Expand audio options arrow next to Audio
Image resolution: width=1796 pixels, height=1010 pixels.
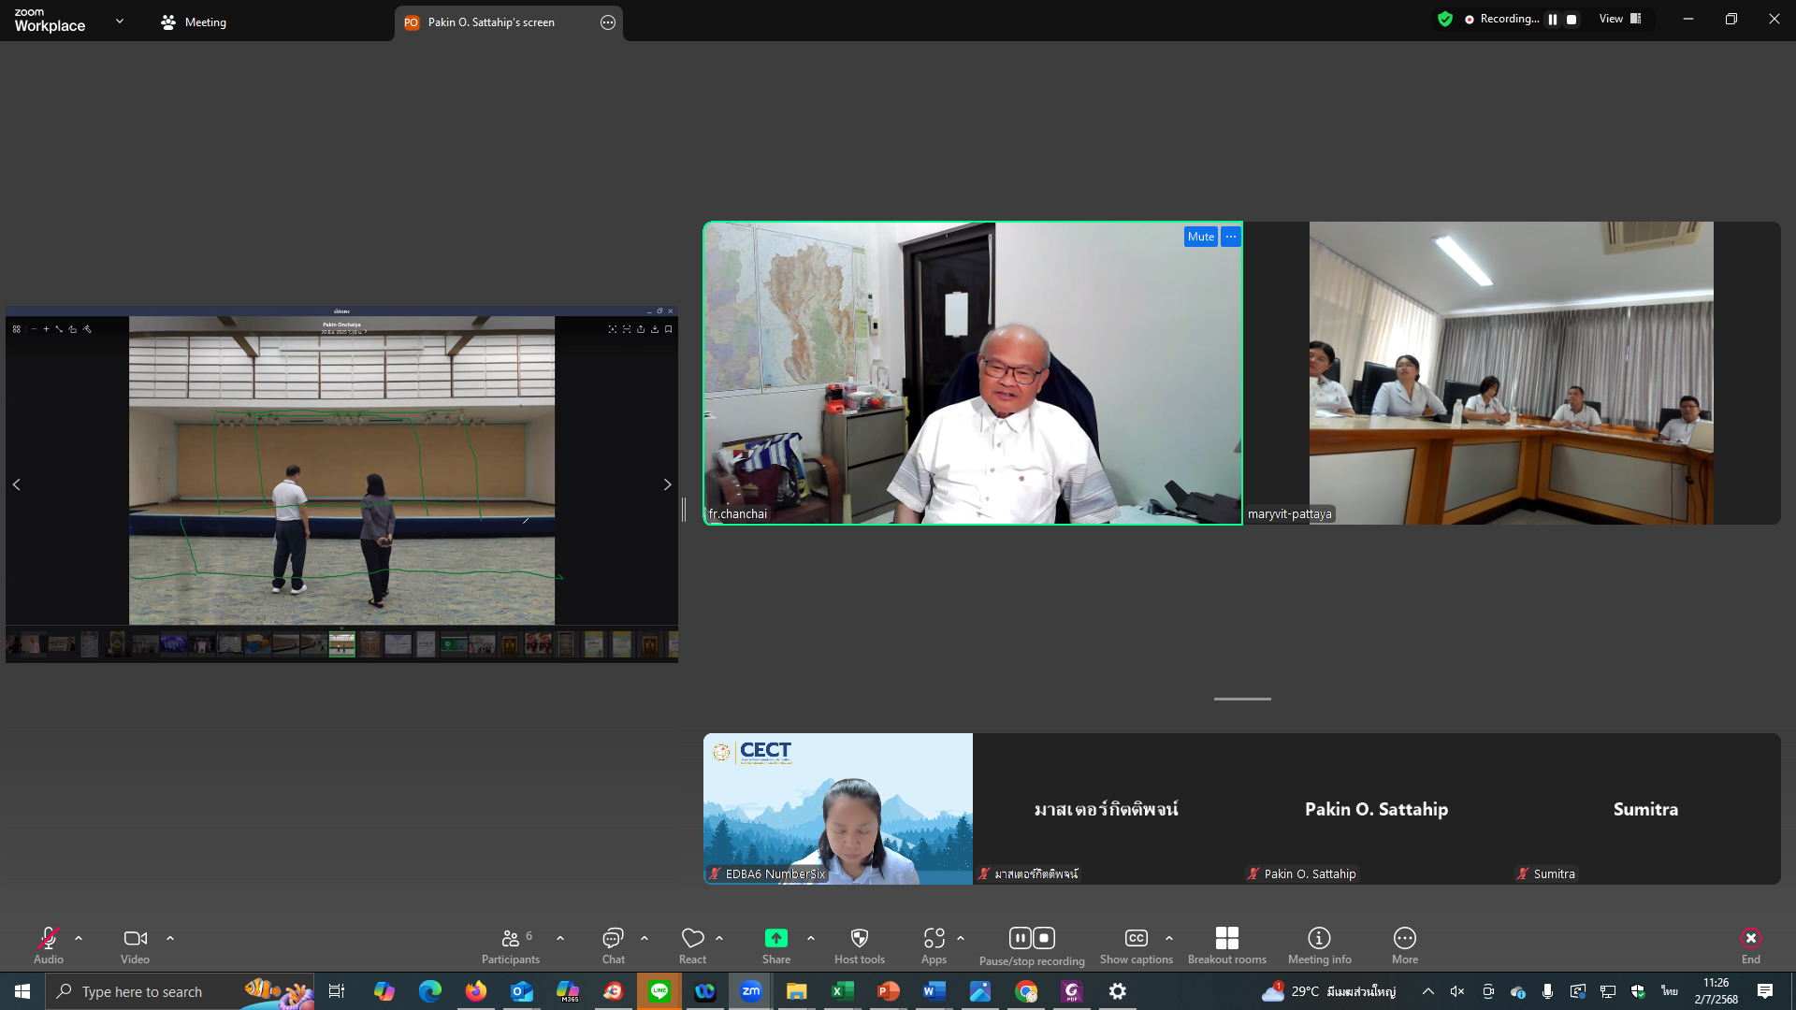pos(79,938)
